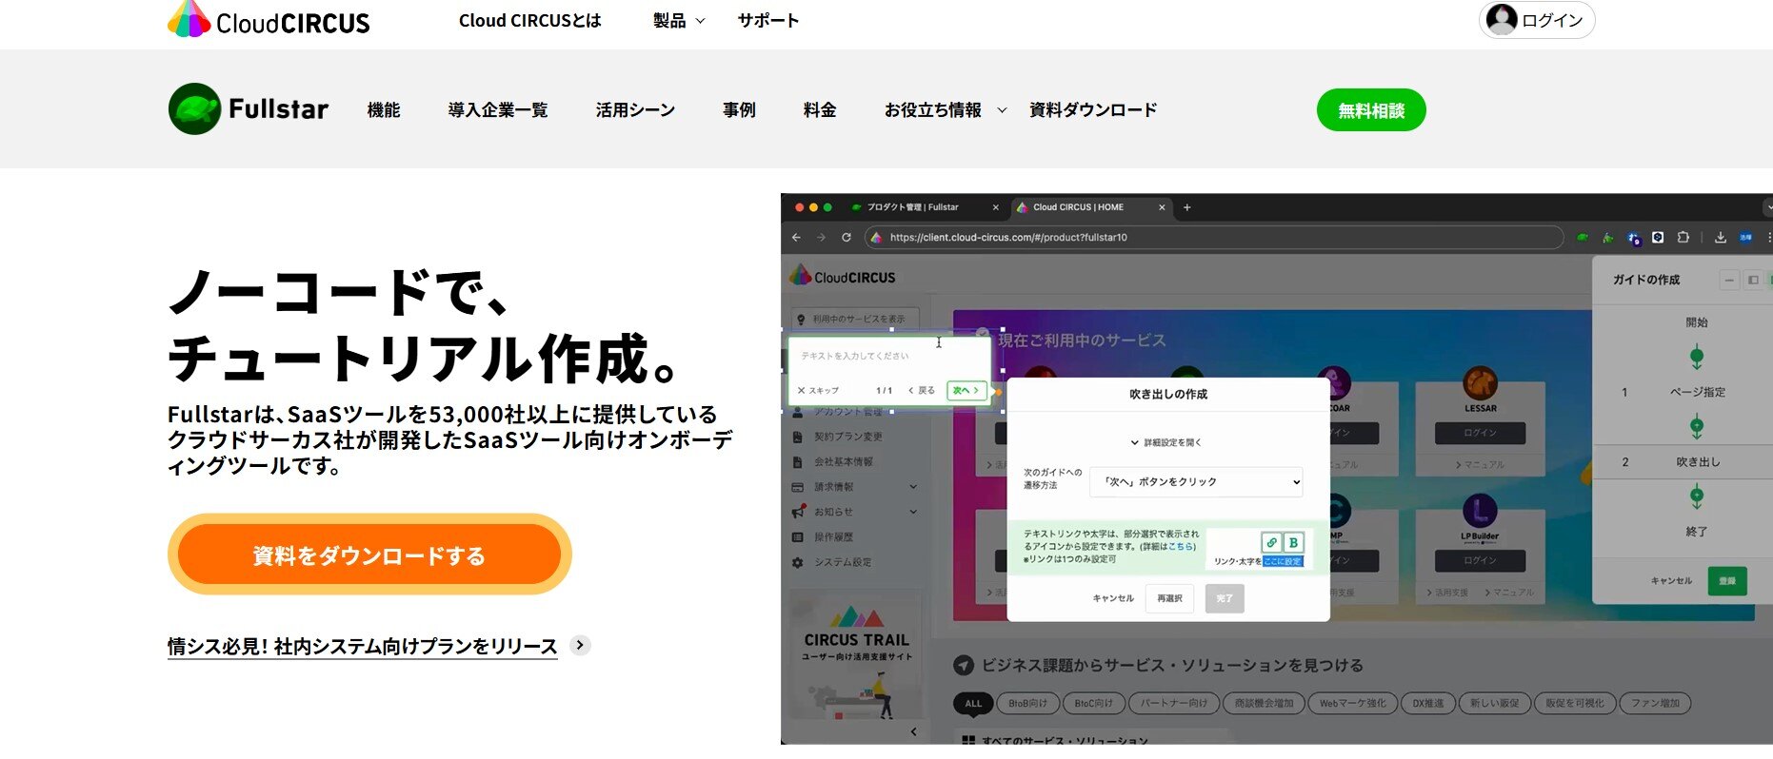
Task: Click the お知らせ megaphone icon in the demo sidebar
Action: pos(798,512)
